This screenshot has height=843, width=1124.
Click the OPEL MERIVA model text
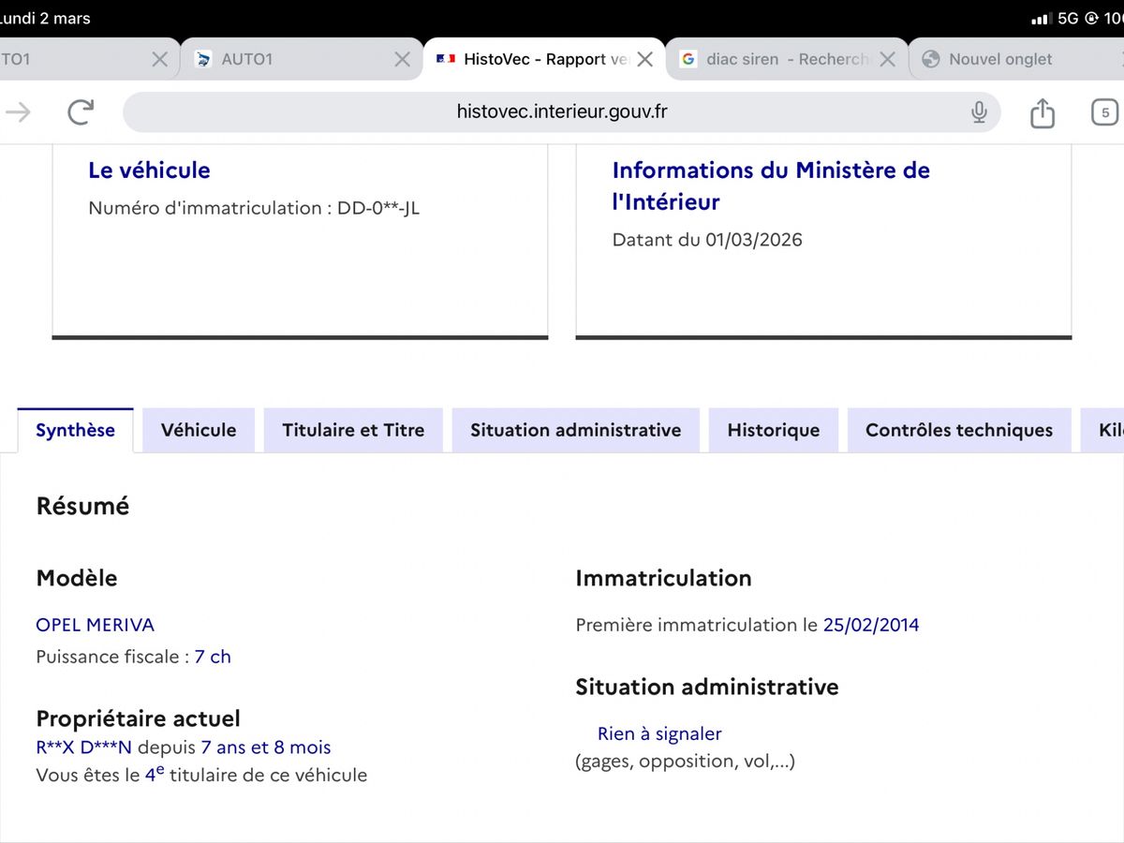coord(95,625)
